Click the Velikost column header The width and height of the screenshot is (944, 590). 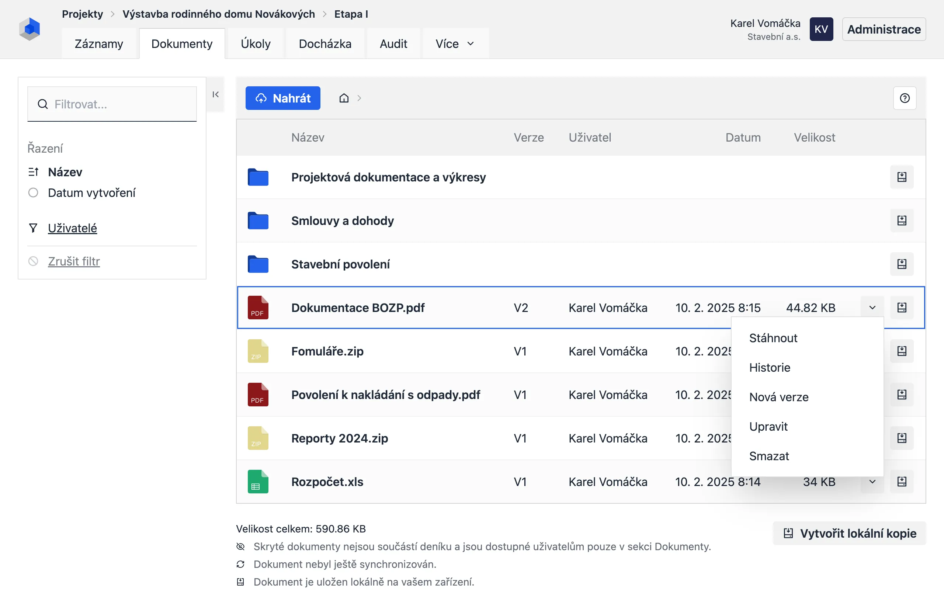pos(815,137)
